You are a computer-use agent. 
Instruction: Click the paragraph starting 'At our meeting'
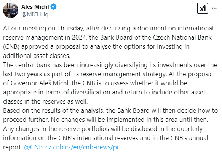pyautogui.click(x=108, y=42)
